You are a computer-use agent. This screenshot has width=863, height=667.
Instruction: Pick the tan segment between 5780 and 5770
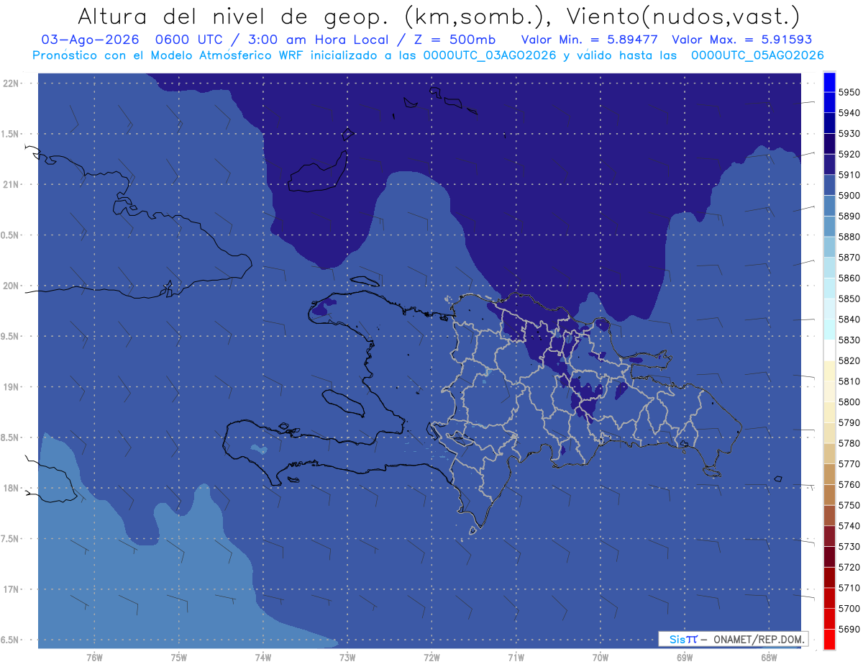pyautogui.click(x=829, y=454)
